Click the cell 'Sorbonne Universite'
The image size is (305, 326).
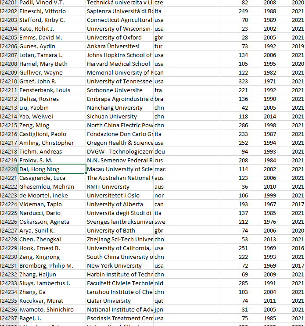pyautogui.click(x=119, y=90)
